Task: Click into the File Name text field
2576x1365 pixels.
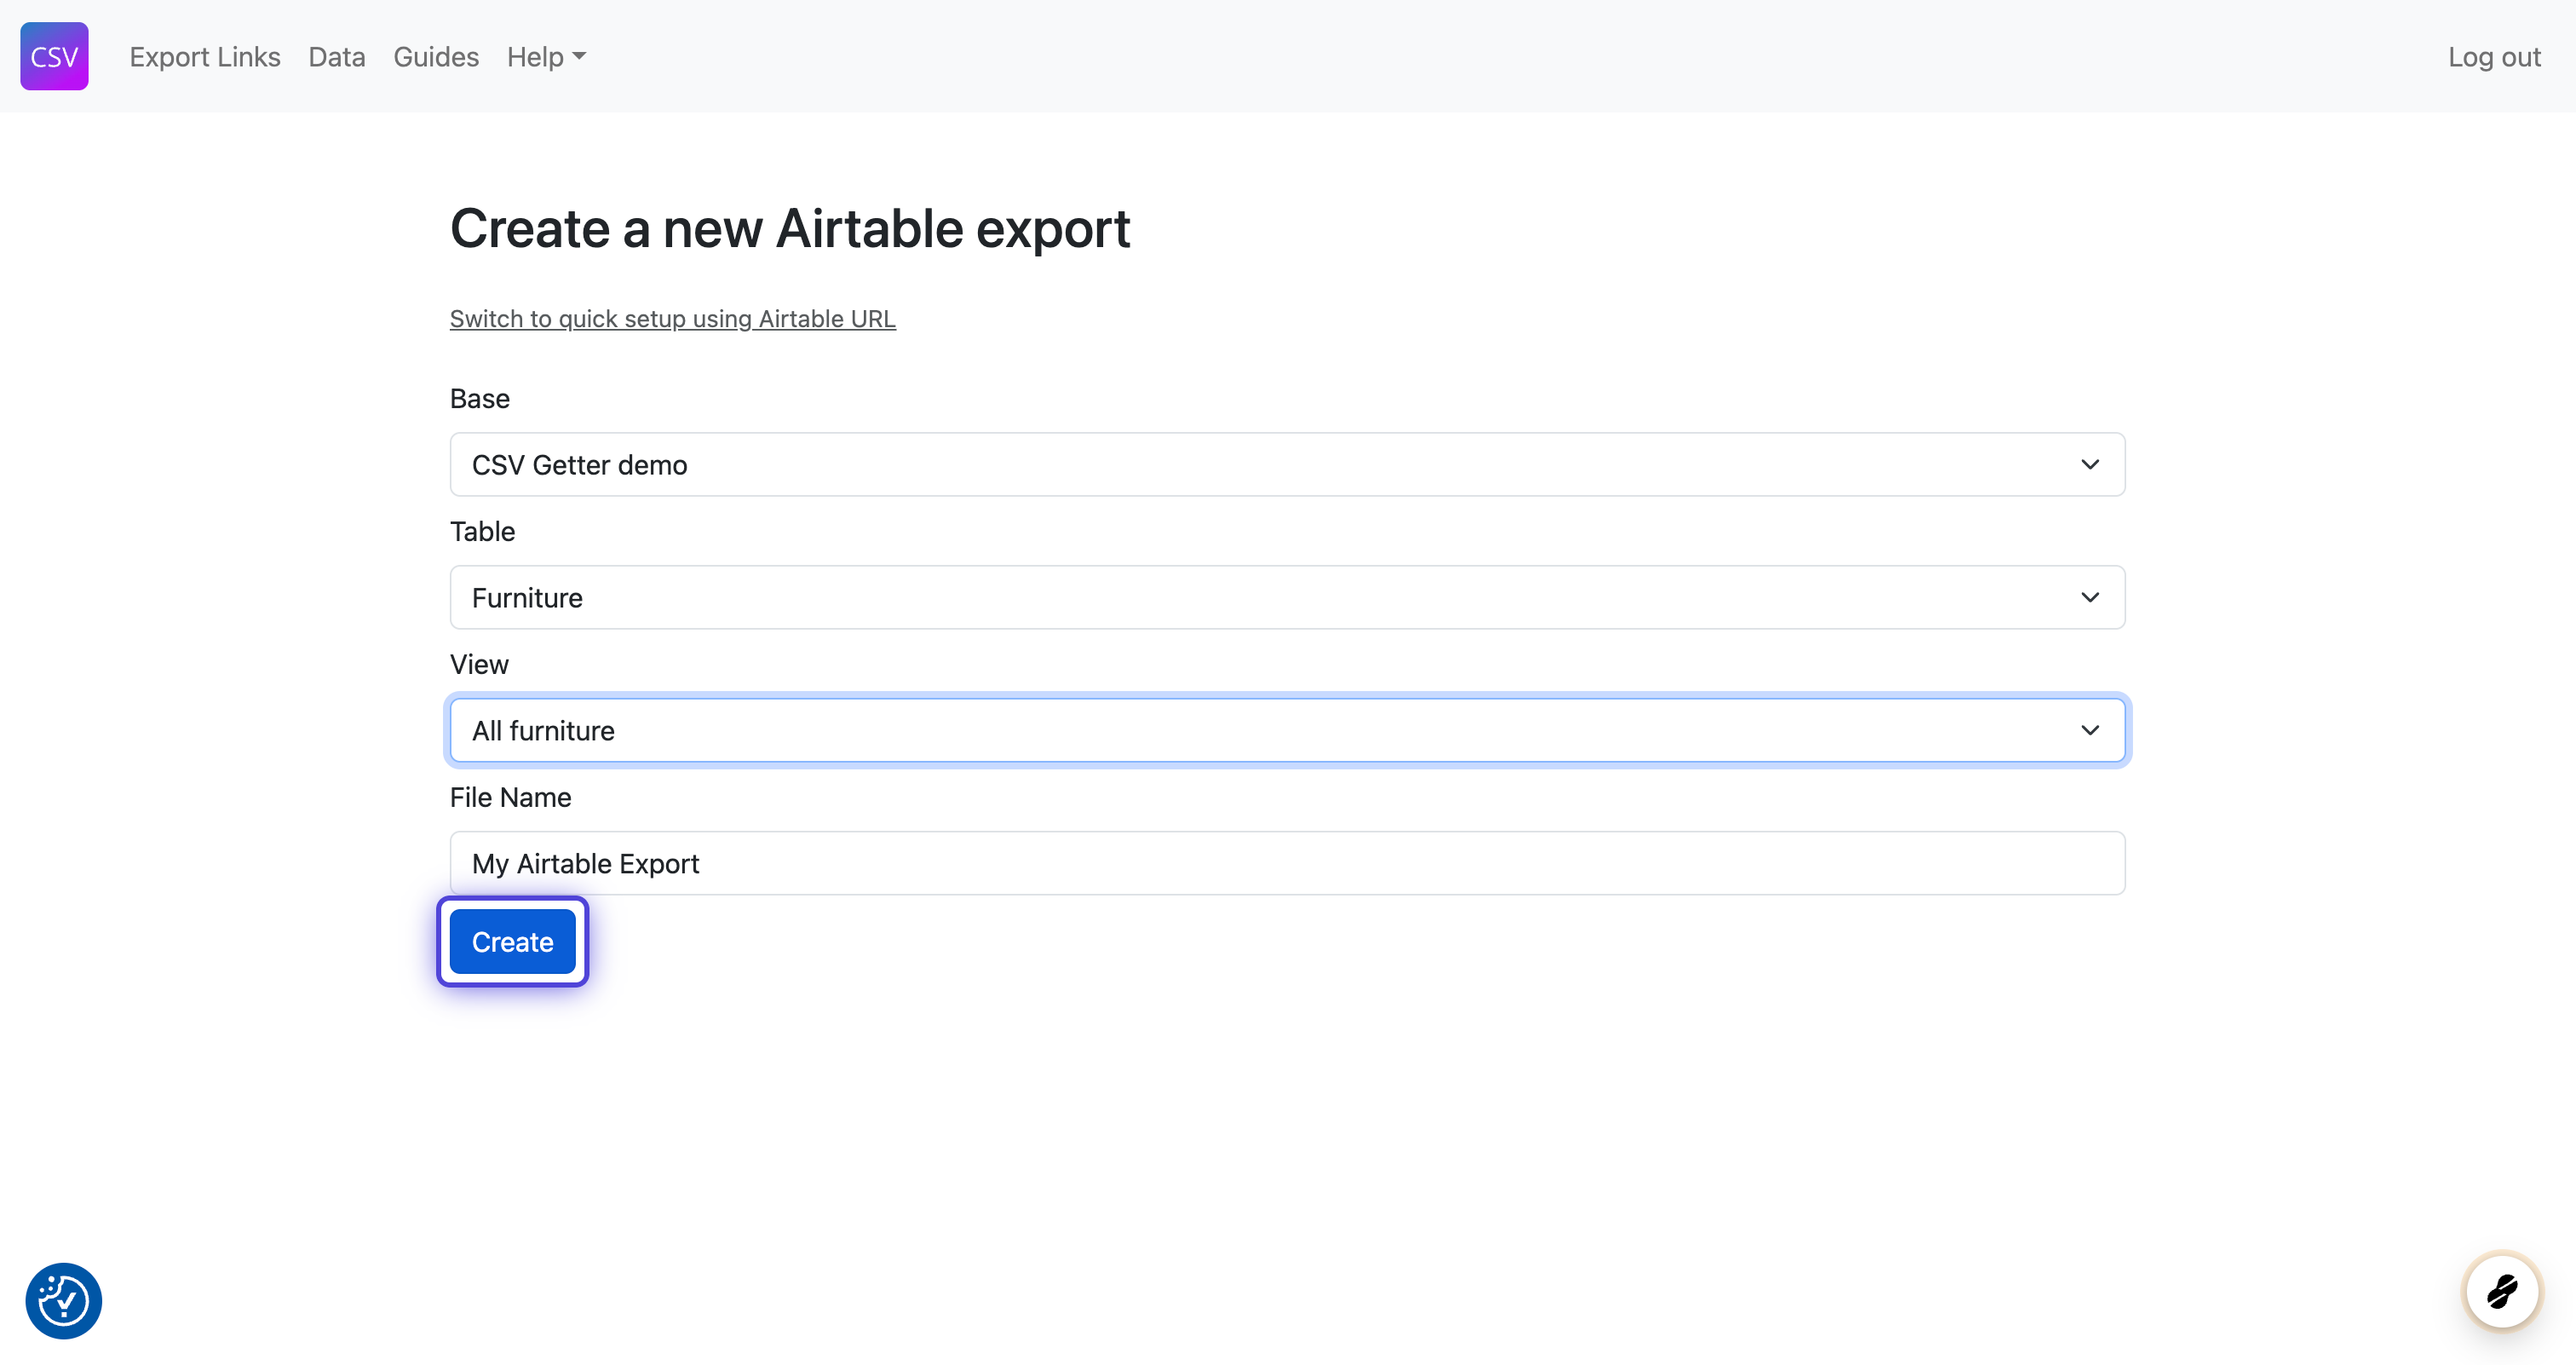Action: pos(1286,863)
